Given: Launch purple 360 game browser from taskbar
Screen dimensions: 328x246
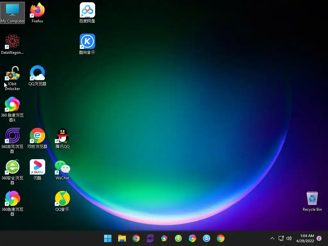Looking at the screenshot, I should [150, 238].
